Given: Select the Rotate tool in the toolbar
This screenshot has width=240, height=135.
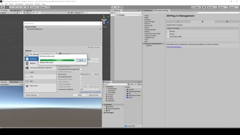Looking at the screenshot, I should 11,7.
